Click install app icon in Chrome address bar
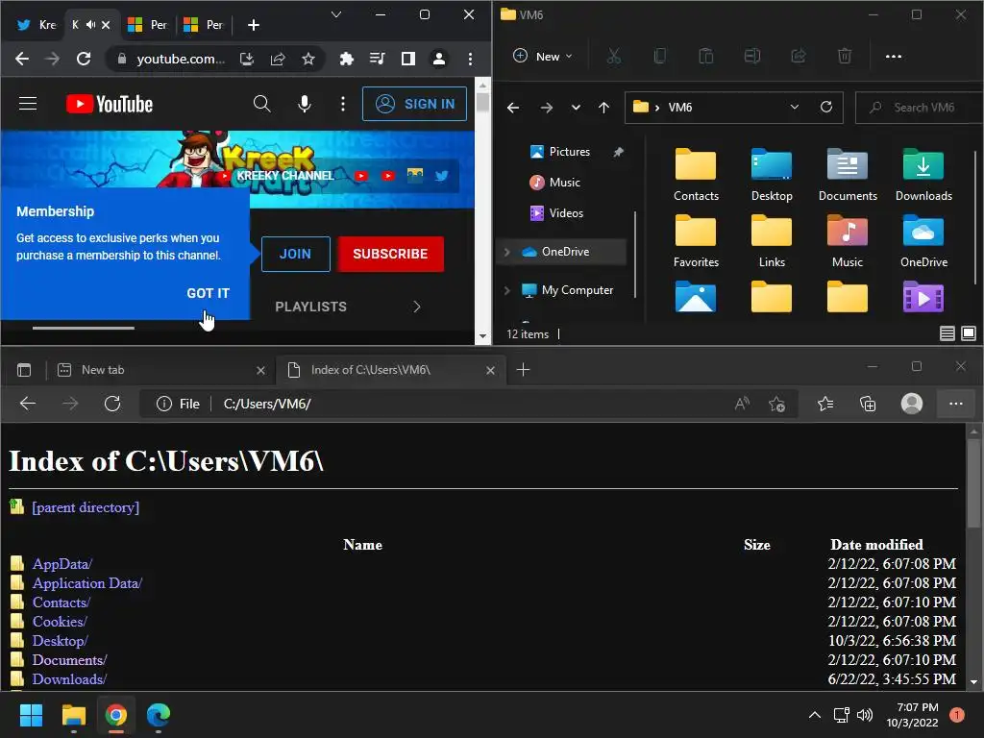The height and width of the screenshot is (738, 984). (x=247, y=59)
